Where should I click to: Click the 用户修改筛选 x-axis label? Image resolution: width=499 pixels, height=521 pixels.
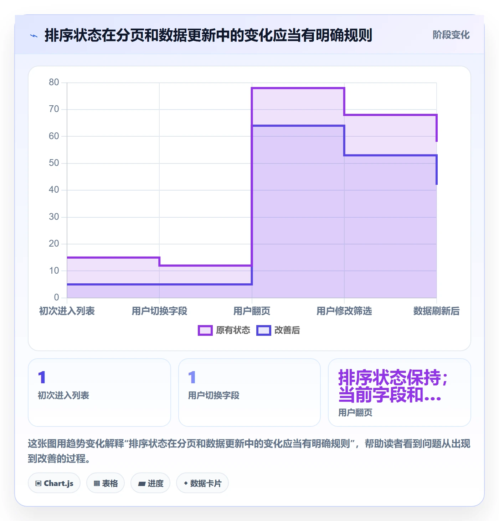point(344,311)
